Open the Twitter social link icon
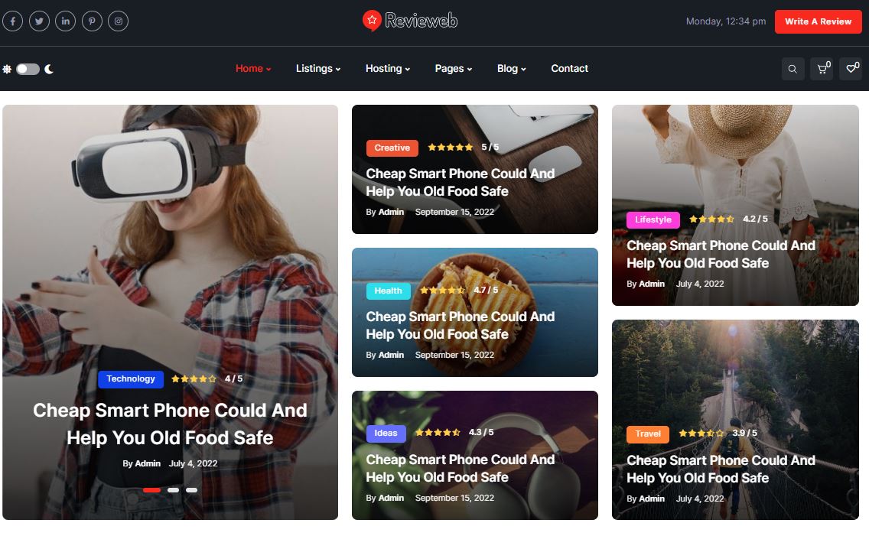Image resolution: width=869 pixels, height=549 pixels. tap(39, 21)
